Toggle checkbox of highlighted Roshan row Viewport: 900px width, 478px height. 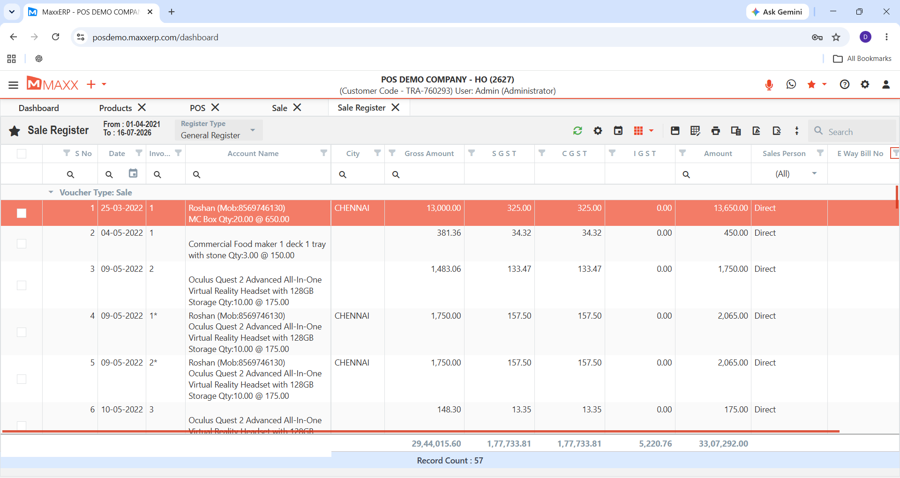pos(22,213)
